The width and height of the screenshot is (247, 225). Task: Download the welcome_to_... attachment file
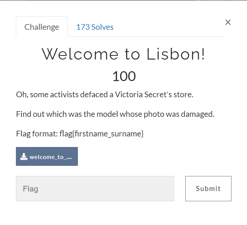pos(47,157)
